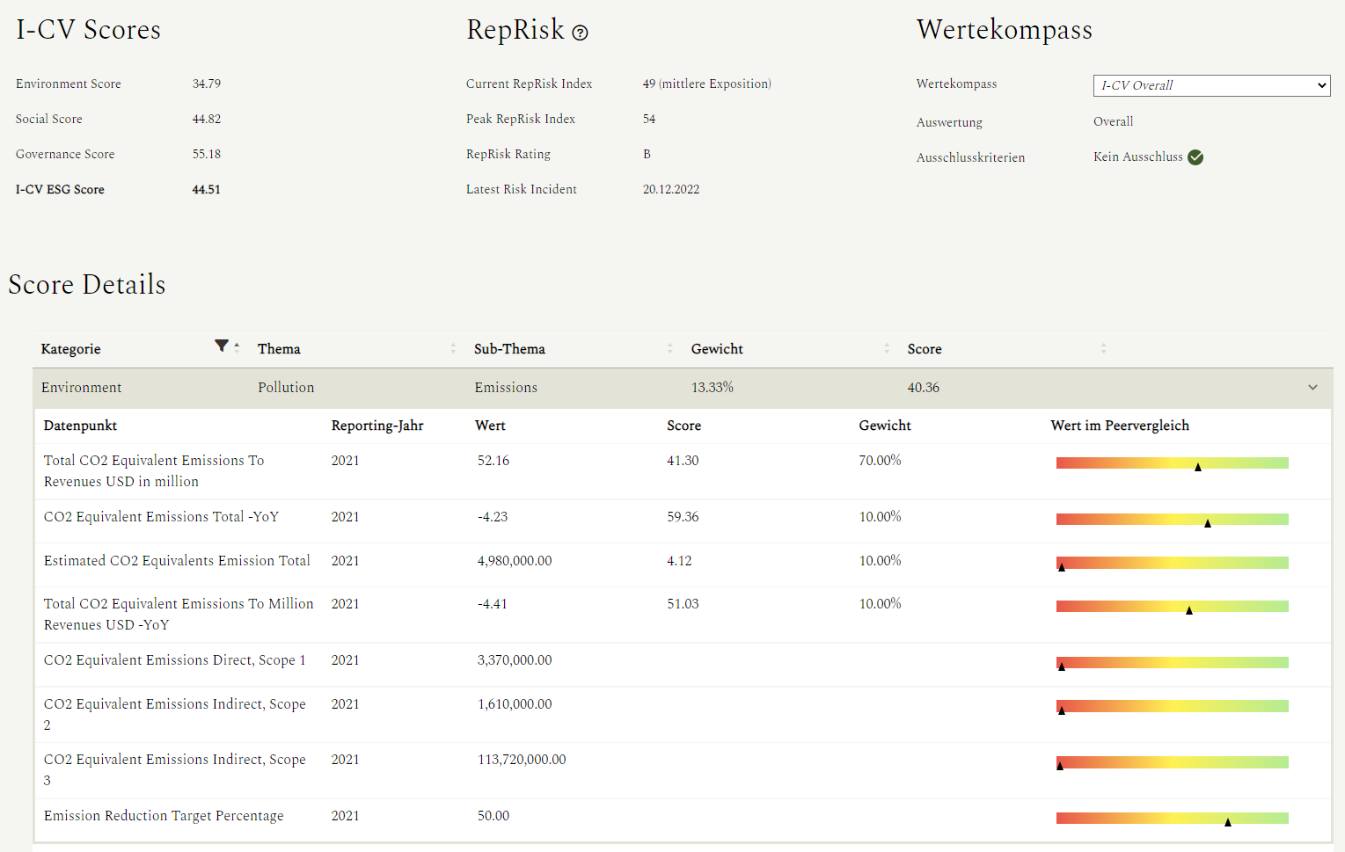The height and width of the screenshot is (852, 1345).
Task: Click the Current RepRisk Index label
Action: [529, 84]
